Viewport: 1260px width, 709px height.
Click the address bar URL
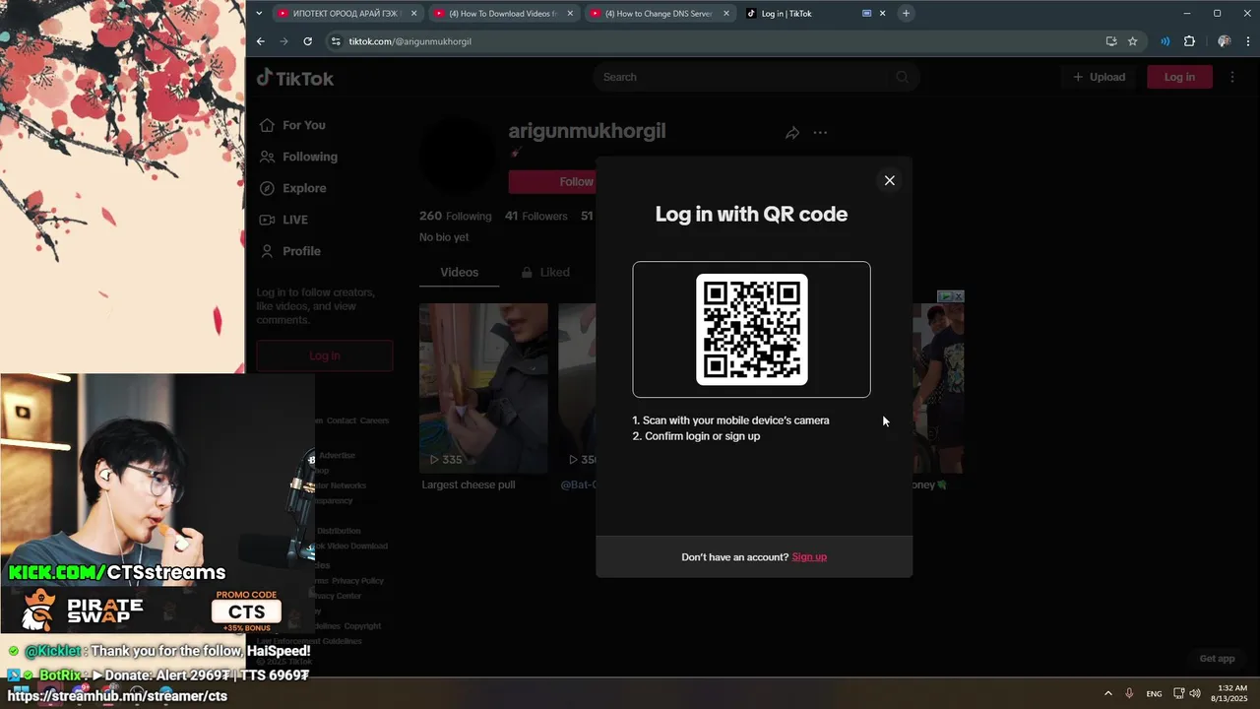click(409, 41)
